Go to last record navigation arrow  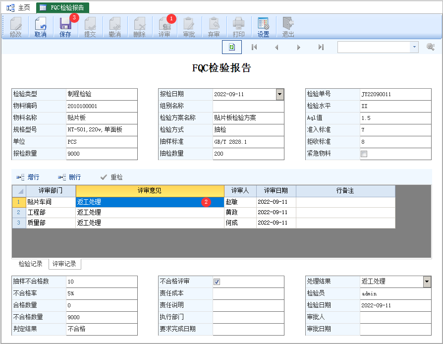(x=321, y=47)
